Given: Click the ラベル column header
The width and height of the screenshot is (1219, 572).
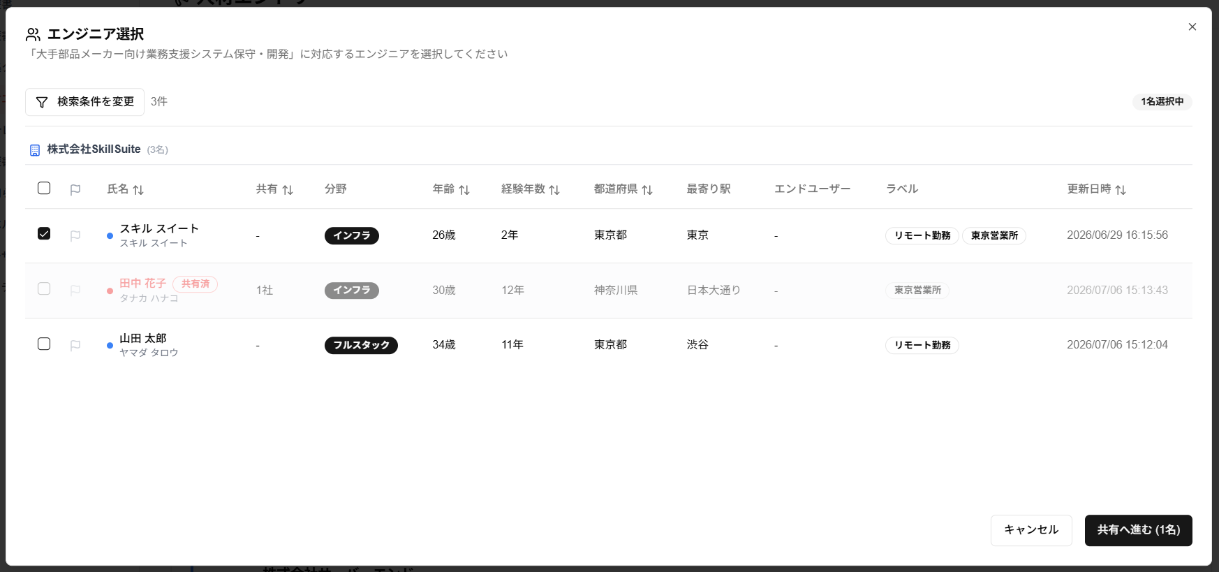Looking at the screenshot, I should [x=902, y=189].
